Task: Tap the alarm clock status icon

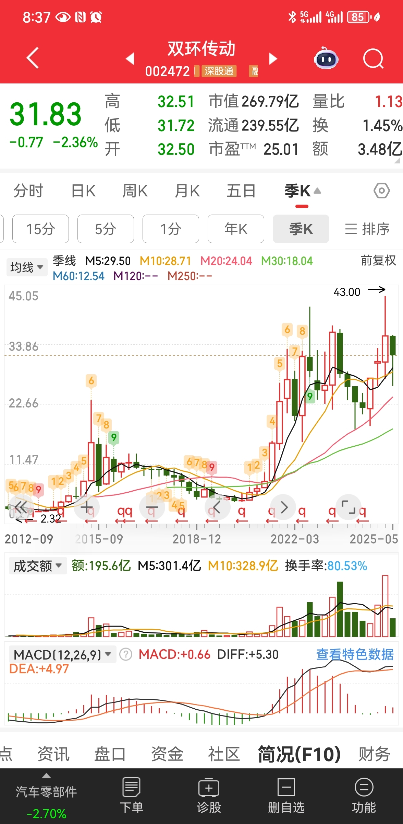Action: point(96,17)
